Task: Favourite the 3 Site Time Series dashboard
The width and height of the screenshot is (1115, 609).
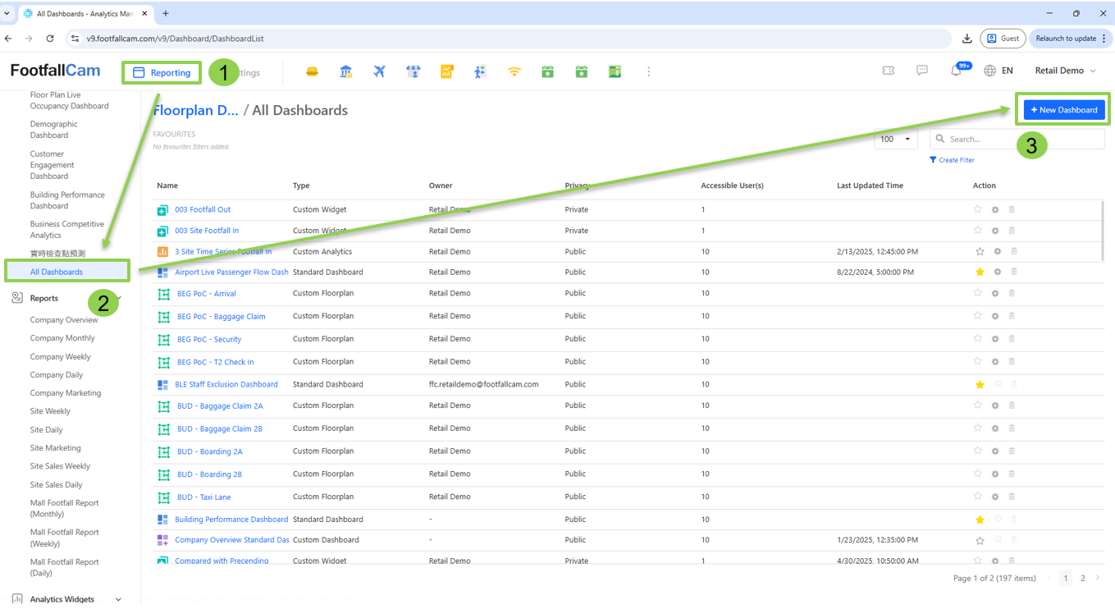Action: [980, 252]
